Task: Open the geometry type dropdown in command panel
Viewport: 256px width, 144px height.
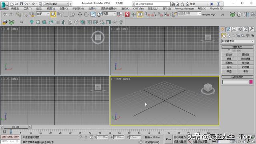Action: pos(238,41)
